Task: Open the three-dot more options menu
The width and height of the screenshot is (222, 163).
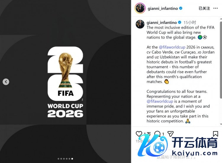Action: click(215, 8)
